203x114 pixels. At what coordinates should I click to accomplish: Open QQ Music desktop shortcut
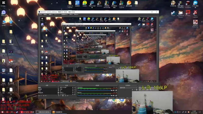click(85, 4)
